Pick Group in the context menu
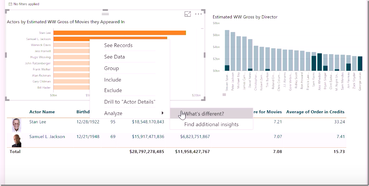This screenshot has width=369, height=186. (x=111, y=68)
